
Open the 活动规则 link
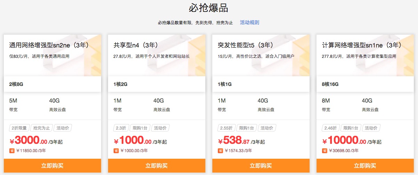pyautogui.click(x=249, y=23)
